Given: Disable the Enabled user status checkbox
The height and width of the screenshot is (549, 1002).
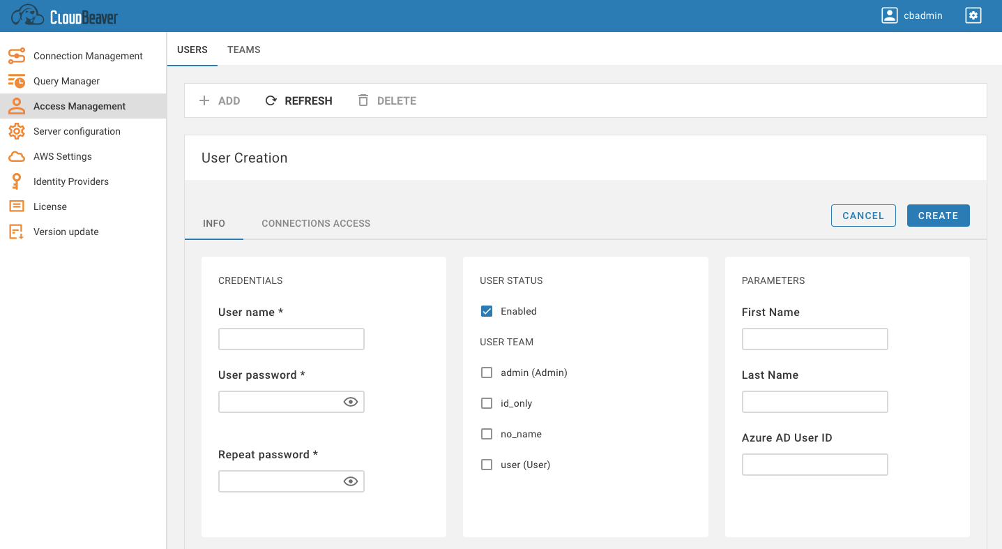Looking at the screenshot, I should pyautogui.click(x=487, y=310).
